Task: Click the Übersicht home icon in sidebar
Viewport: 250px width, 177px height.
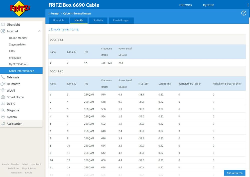Action: point(3,24)
